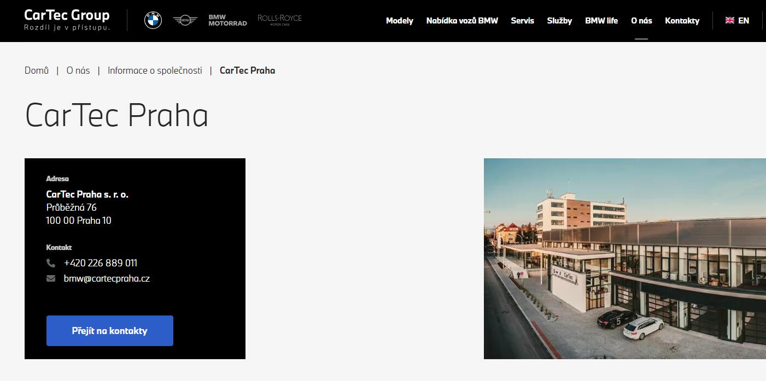This screenshot has width=766, height=381.
Task: Click the CarTec Praha page heading
Action: coord(116,116)
